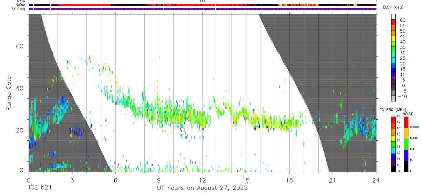
Task: Click the 'ELEV (deg)' colorbar title
Action: [393, 7]
